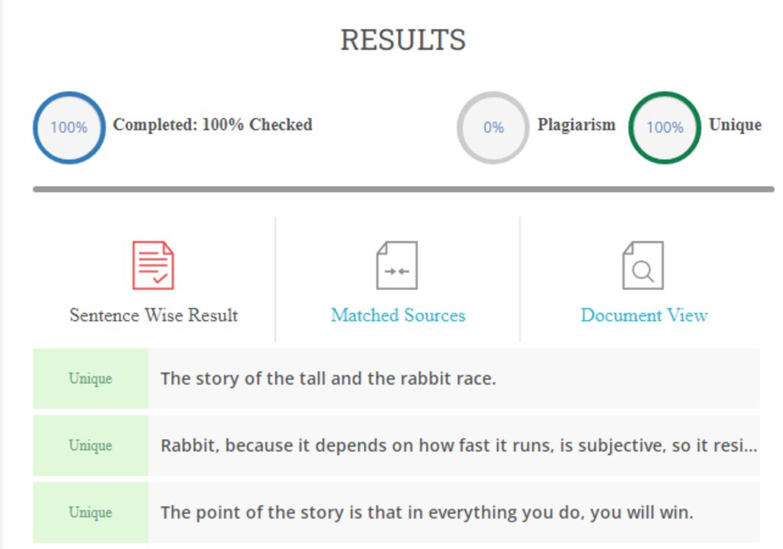Image resolution: width=783 pixels, height=549 pixels.
Task: Click the Unique badge beside the second sentence
Action: click(x=90, y=446)
